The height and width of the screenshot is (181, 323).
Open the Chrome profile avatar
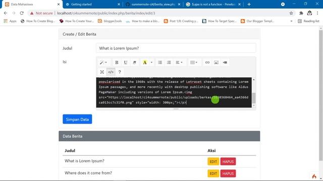309,13
